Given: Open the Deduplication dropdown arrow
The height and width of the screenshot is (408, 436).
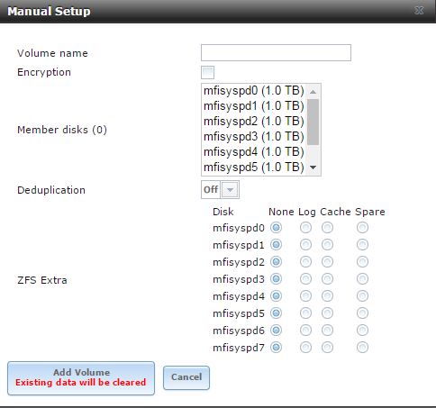Looking at the screenshot, I should pos(230,190).
